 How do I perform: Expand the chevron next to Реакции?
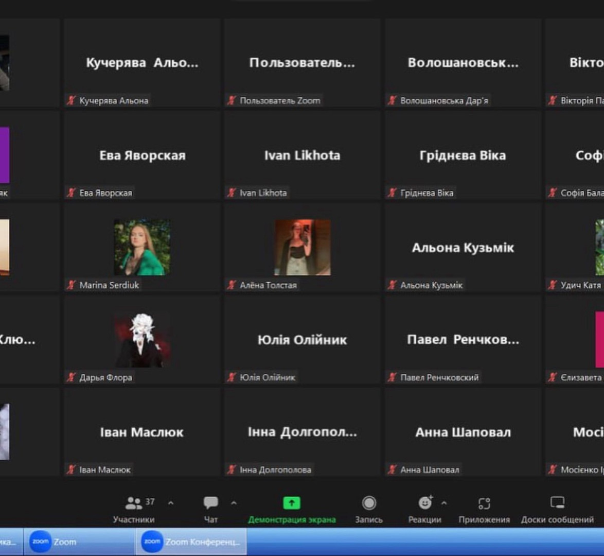(x=444, y=503)
